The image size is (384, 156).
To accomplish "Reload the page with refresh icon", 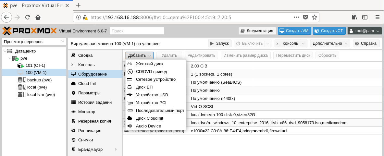I will click(x=28, y=18).
